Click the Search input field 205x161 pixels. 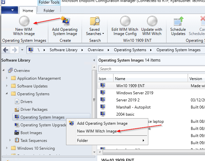coord(152,69)
